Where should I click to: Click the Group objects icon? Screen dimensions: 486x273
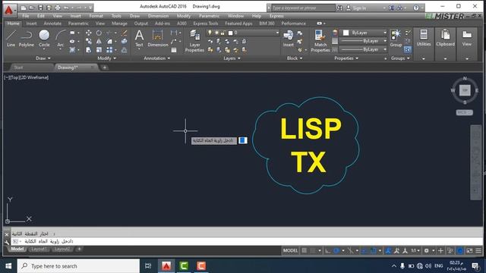pyautogui.click(x=396, y=39)
